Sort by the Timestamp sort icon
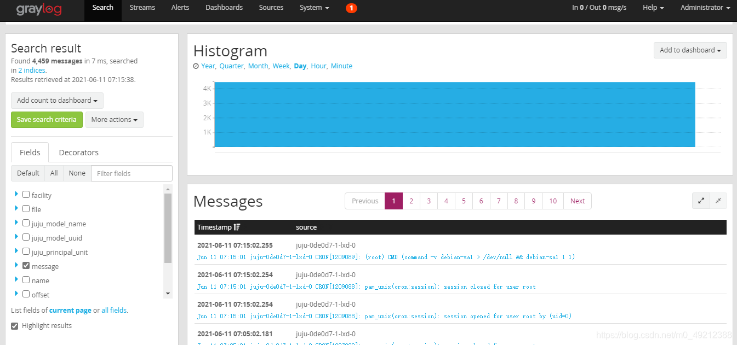 [237, 227]
